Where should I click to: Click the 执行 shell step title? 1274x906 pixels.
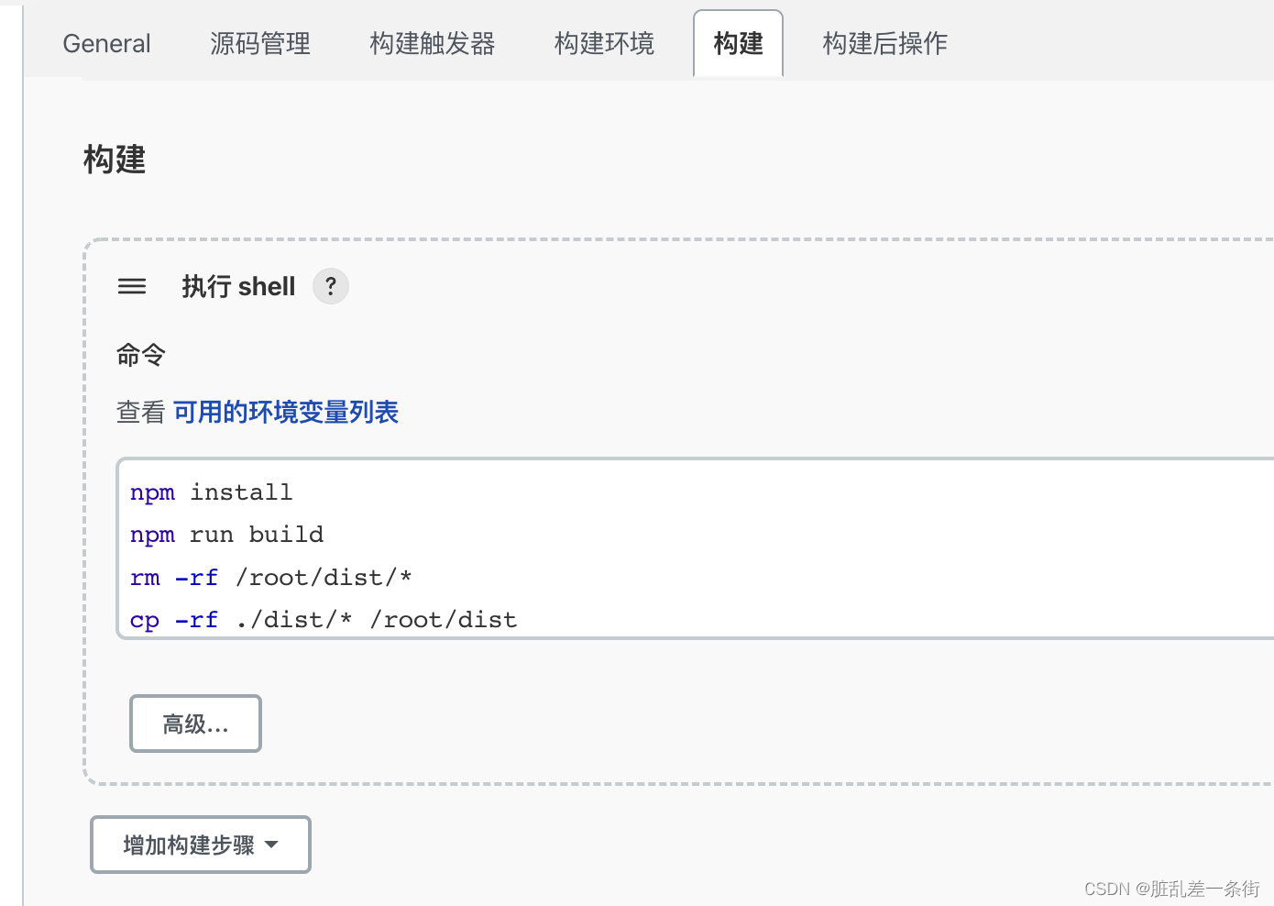coord(238,286)
